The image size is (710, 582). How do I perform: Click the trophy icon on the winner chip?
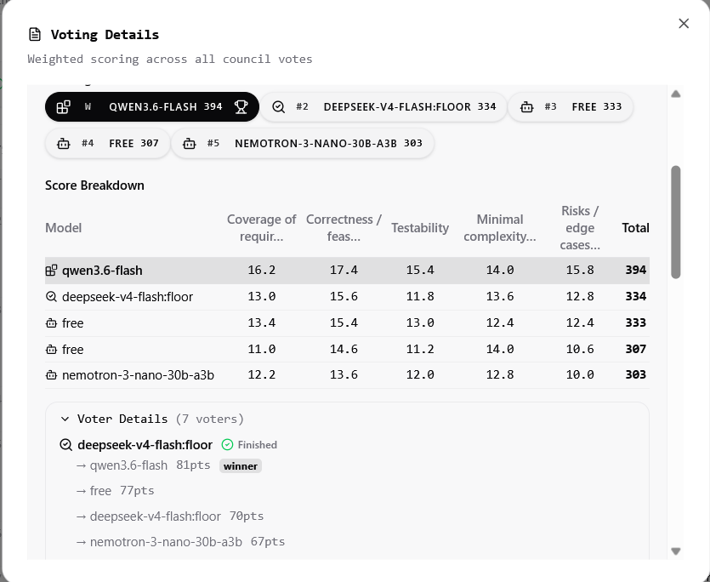pyautogui.click(x=241, y=107)
